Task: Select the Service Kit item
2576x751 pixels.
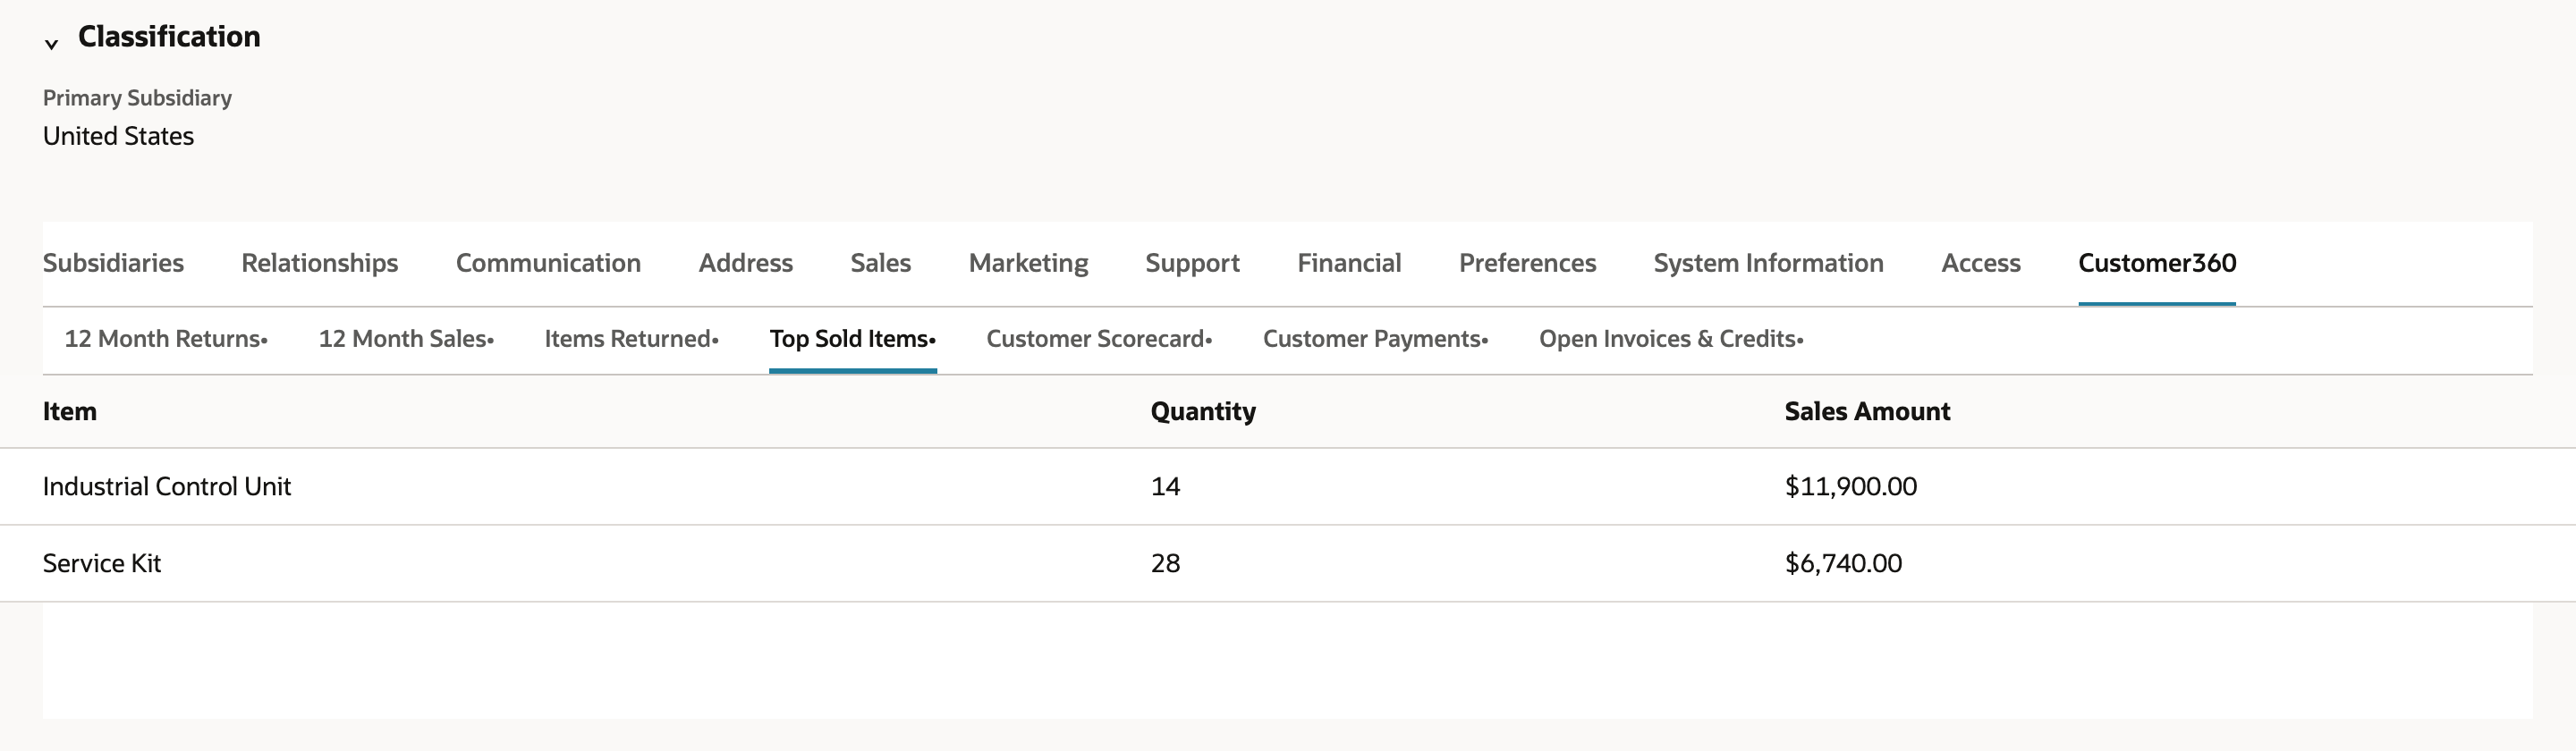Action: pos(102,563)
